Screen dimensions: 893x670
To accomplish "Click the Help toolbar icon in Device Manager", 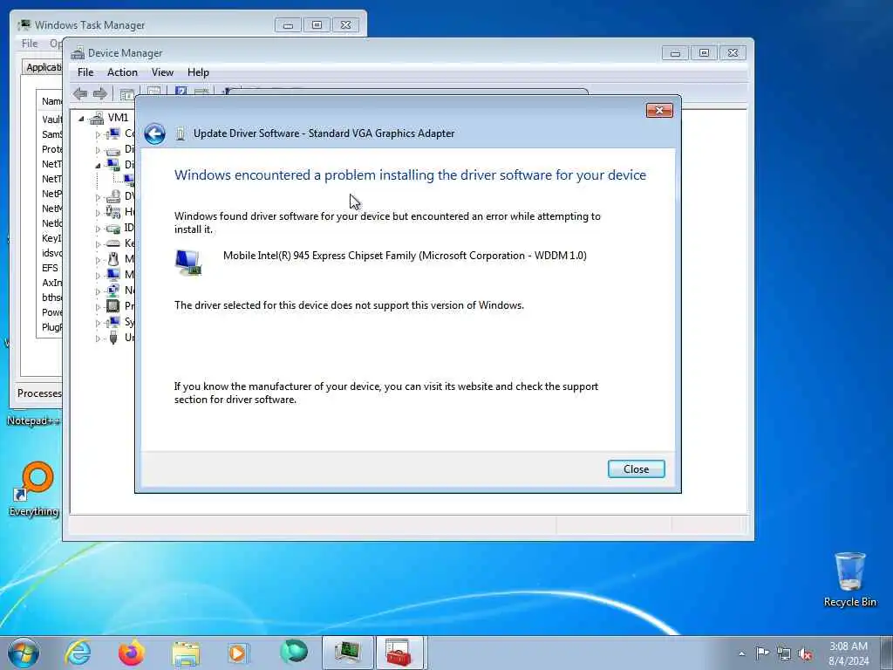I will tap(181, 91).
